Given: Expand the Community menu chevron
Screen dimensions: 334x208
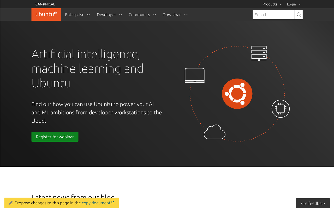Looking at the screenshot, I should point(154,15).
